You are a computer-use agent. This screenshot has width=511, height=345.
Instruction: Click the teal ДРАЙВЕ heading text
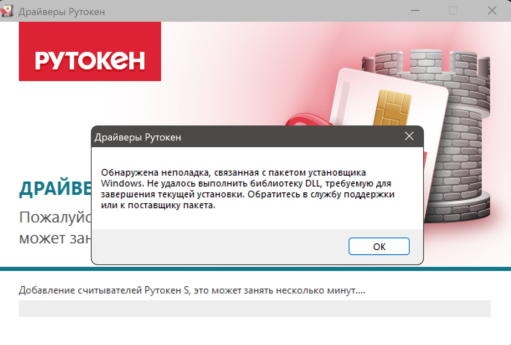point(55,189)
